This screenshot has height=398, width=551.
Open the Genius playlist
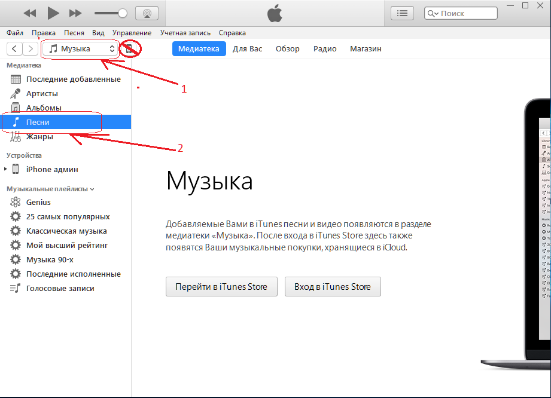(65, 202)
